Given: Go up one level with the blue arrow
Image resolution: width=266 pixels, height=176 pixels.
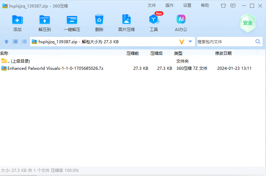Looking at the screenshot, I should click(6, 42).
